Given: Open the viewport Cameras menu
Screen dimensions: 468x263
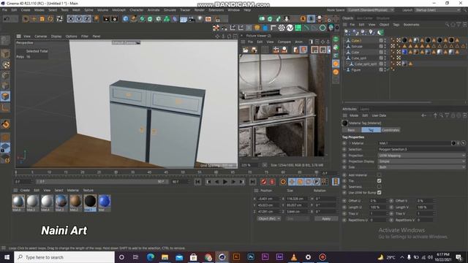Looking at the screenshot, I should tap(41, 36).
